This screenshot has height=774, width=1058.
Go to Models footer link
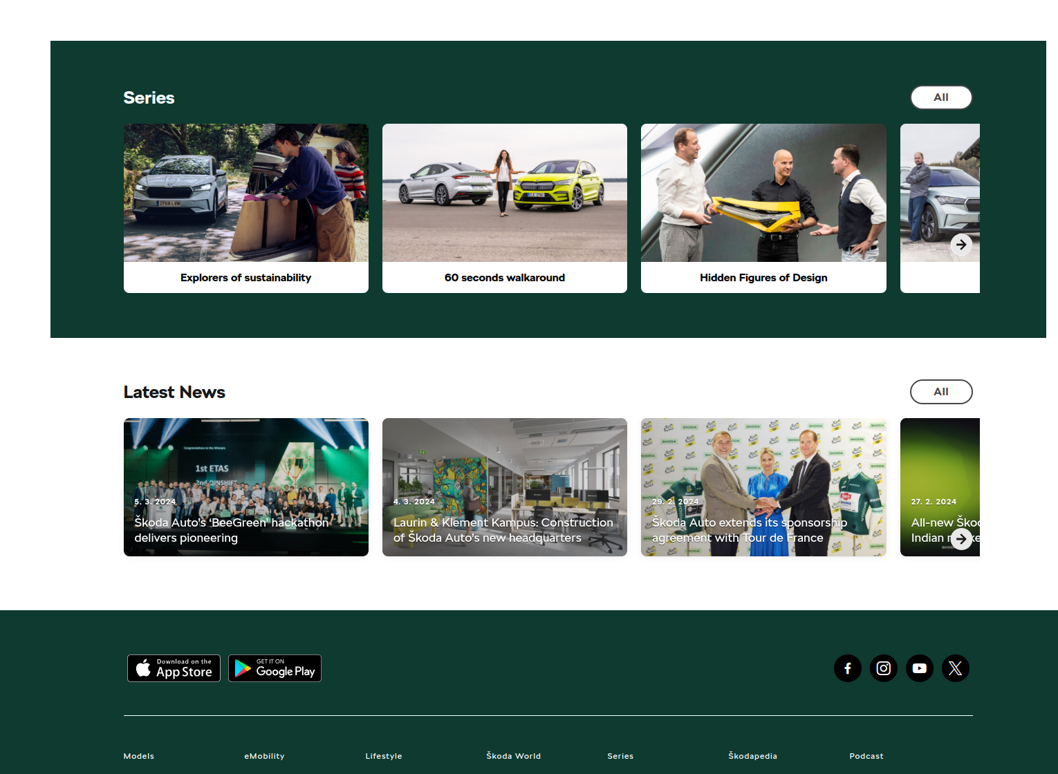coord(139,756)
